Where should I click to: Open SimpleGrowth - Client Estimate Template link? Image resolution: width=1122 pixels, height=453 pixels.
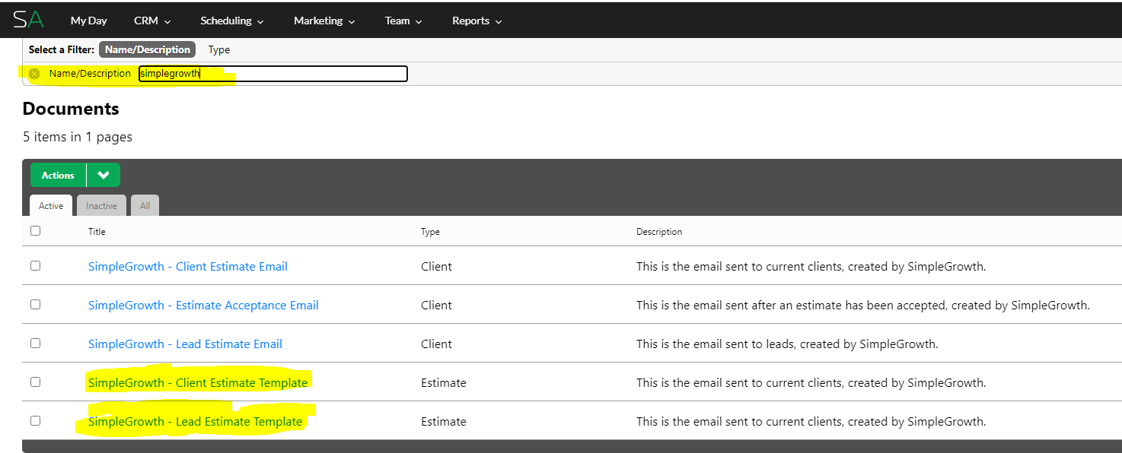click(x=198, y=383)
